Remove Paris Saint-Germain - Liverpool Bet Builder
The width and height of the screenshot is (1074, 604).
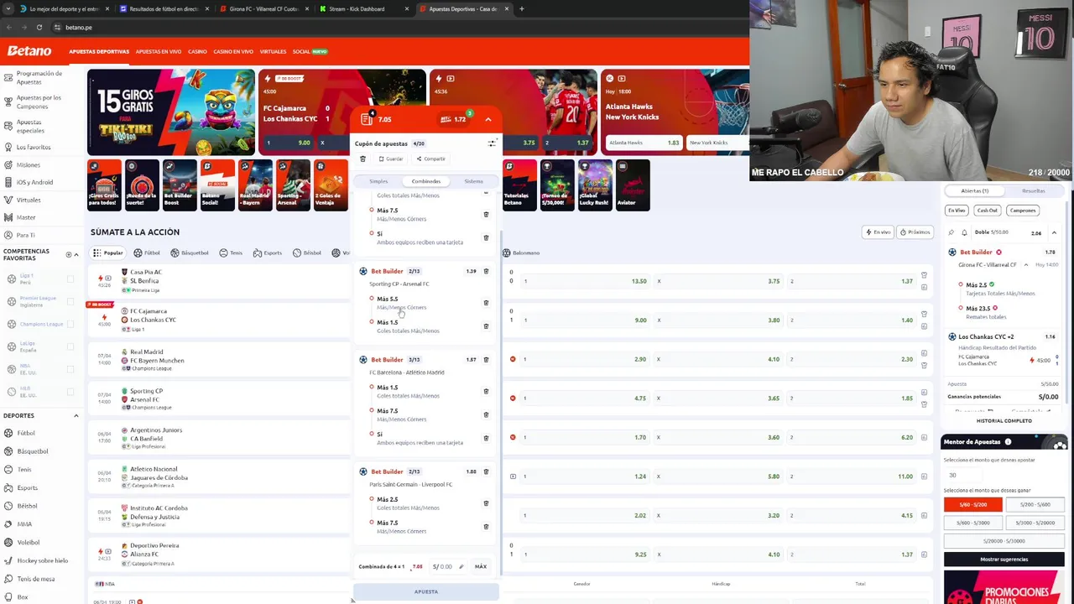[486, 471]
